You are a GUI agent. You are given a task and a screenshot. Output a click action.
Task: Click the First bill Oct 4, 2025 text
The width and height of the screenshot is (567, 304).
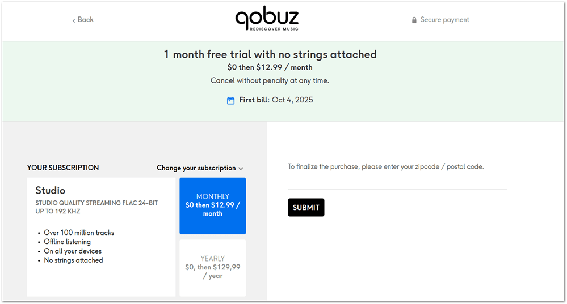[276, 100]
